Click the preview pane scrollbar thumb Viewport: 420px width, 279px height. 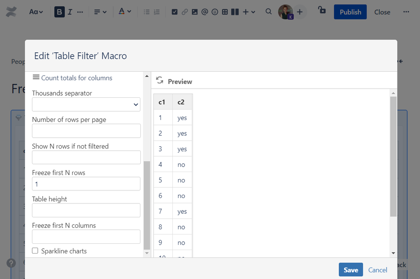tap(393, 156)
